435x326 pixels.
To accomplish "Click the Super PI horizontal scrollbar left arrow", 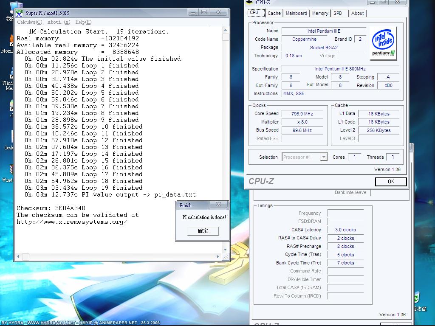I will pos(18,257).
